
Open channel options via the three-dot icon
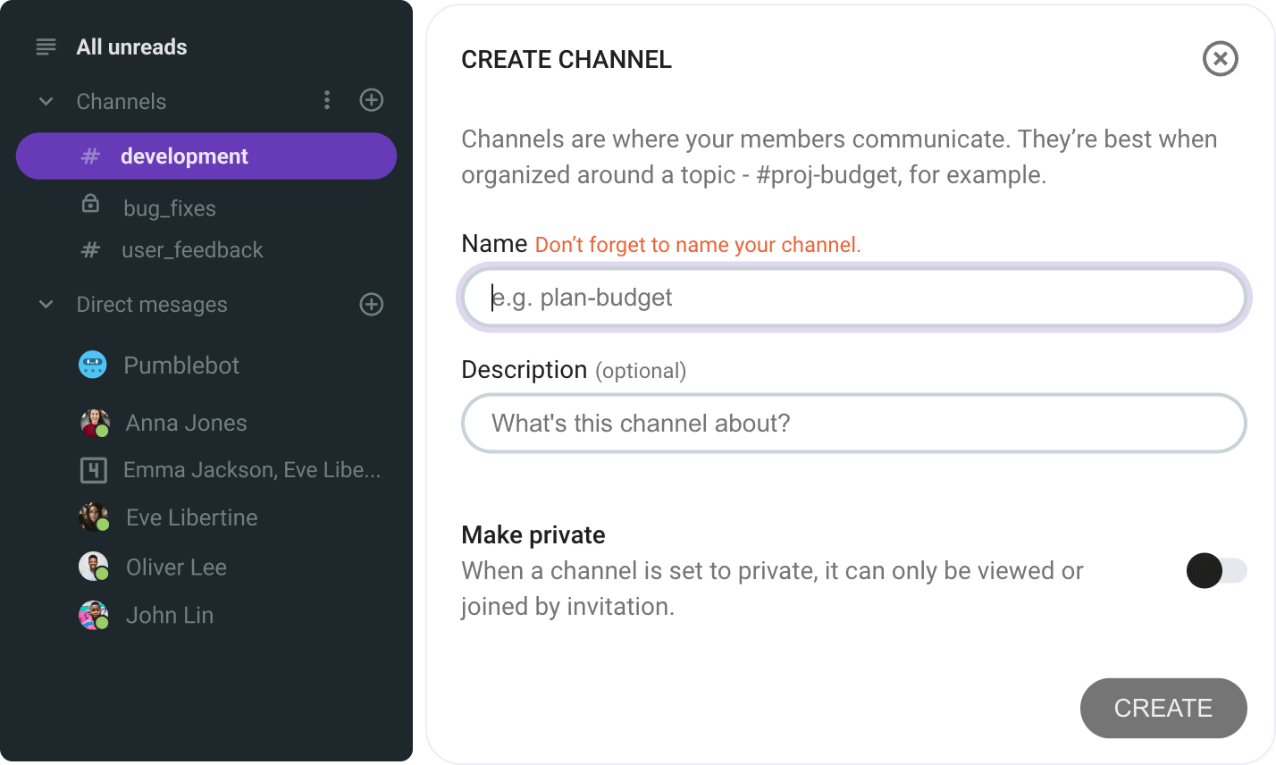pos(327,101)
